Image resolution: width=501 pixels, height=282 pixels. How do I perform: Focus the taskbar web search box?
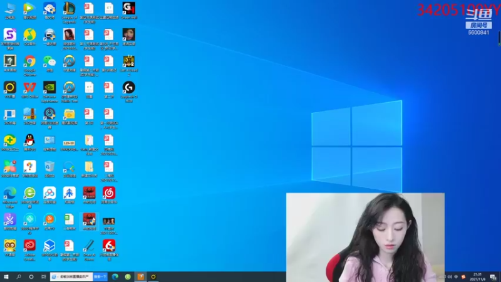click(72, 276)
